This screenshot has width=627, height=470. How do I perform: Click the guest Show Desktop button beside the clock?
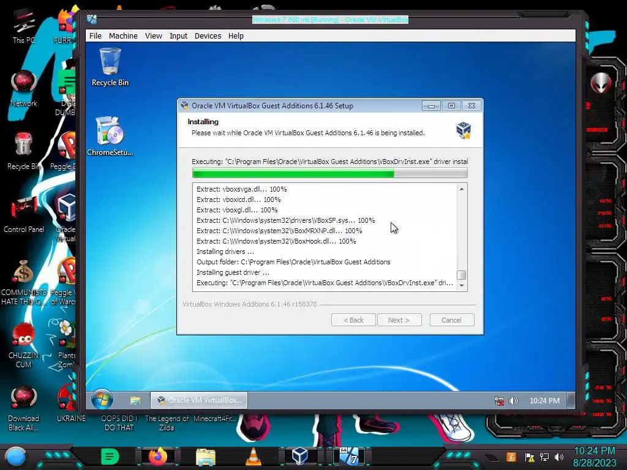pyautogui.click(x=571, y=400)
